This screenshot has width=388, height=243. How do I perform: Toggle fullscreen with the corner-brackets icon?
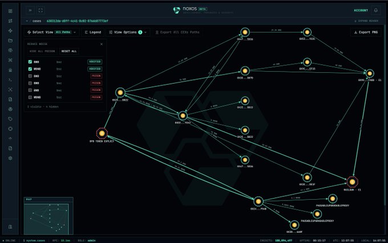[41, 10]
